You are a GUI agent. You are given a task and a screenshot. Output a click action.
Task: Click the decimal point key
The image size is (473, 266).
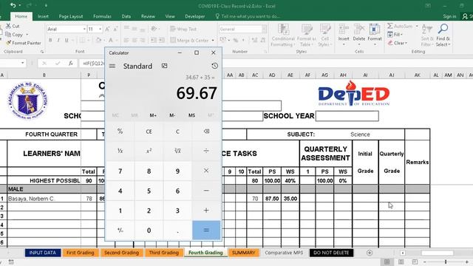[x=177, y=230]
